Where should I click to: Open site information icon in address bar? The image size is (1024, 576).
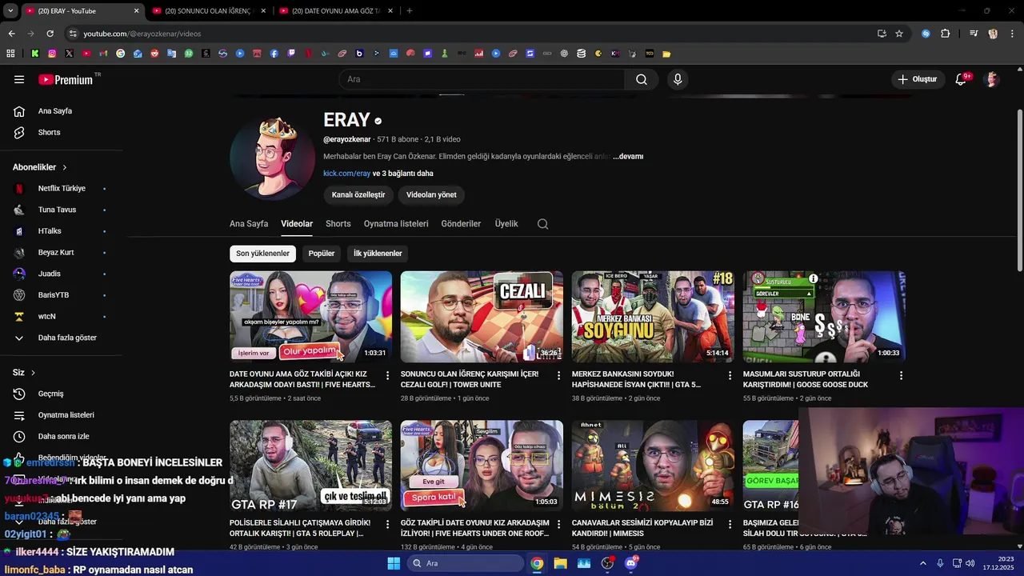pos(73,34)
